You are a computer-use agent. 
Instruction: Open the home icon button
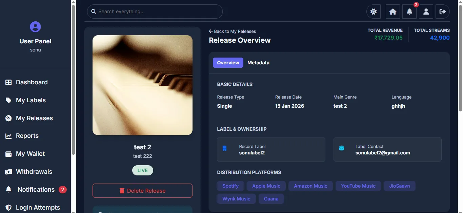[393, 12]
